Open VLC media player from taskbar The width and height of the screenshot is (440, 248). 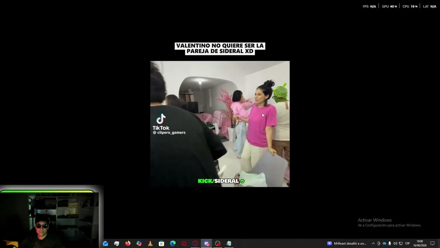[x=150, y=244]
